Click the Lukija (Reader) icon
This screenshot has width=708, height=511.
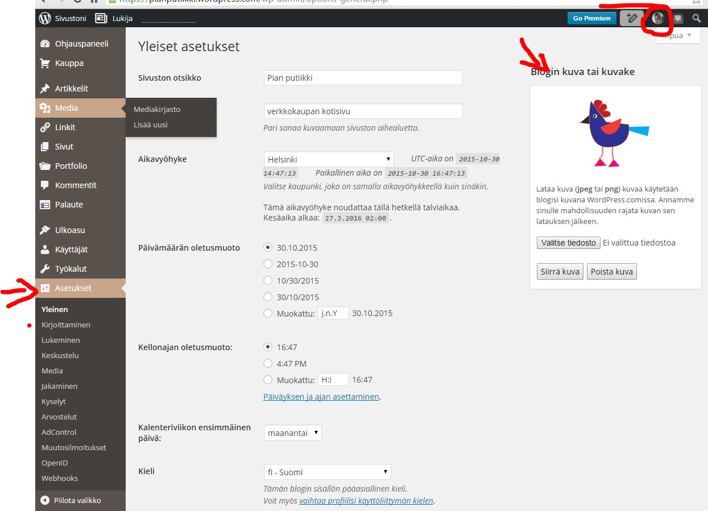100,18
